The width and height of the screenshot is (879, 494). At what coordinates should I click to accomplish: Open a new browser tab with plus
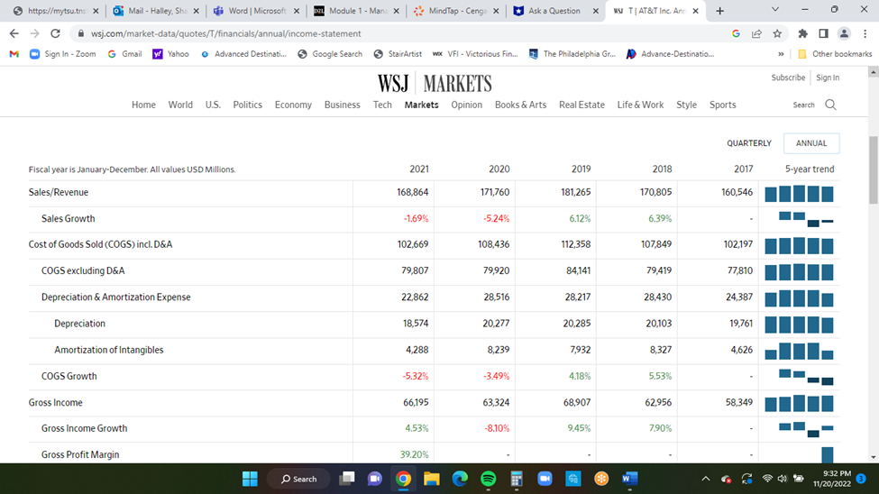719,11
